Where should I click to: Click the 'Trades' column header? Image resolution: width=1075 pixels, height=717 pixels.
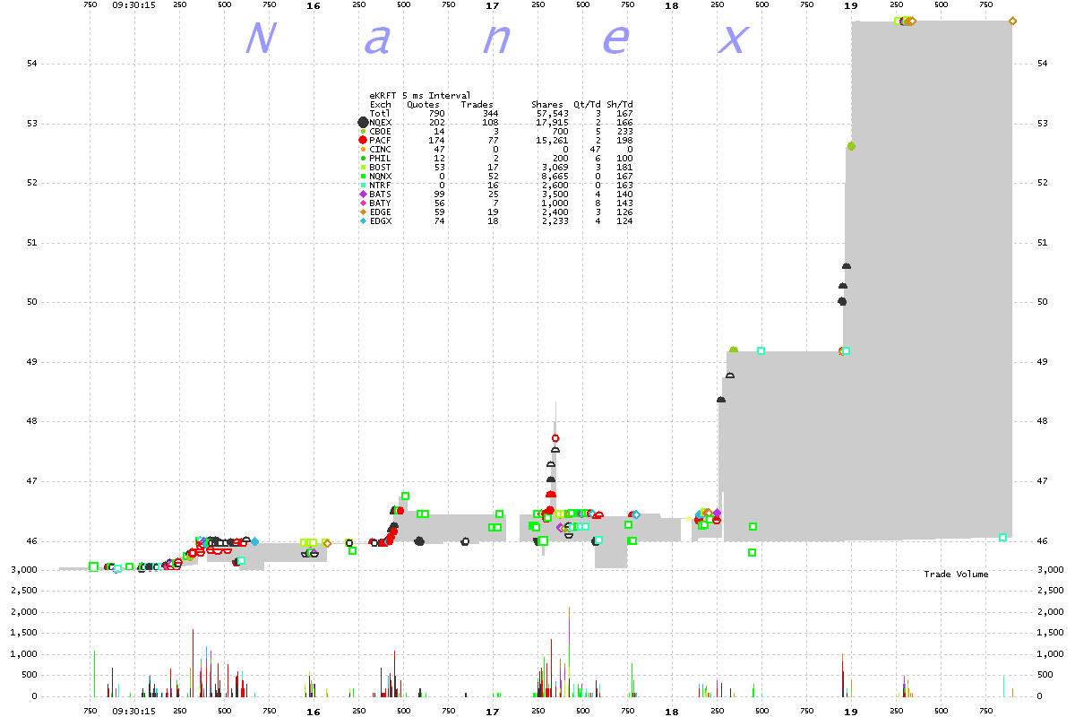point(477,105)
